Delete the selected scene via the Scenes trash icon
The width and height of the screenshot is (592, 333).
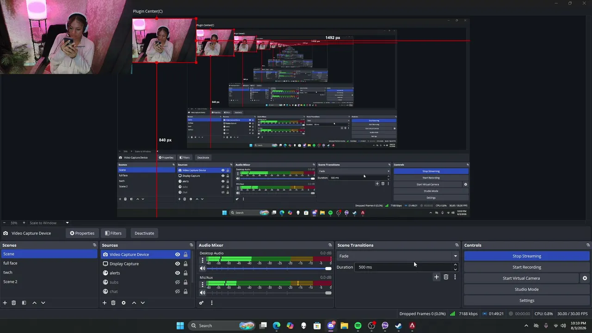(x=14, y=303)
